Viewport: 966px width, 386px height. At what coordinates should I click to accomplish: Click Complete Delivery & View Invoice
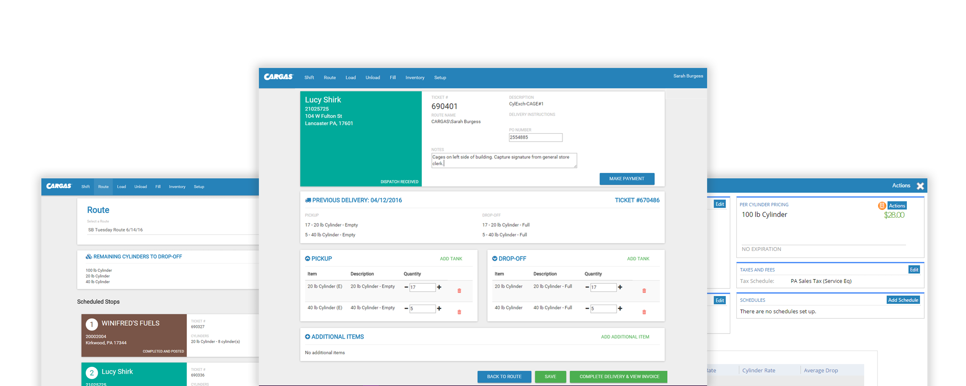pyautogui.click(x=619, y=377)
